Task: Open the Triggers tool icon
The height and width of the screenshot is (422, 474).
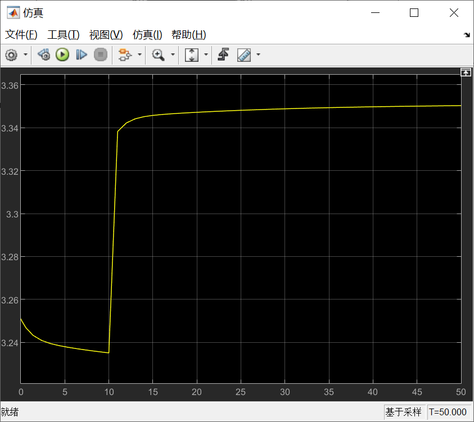Action: (x=223, y=55)
